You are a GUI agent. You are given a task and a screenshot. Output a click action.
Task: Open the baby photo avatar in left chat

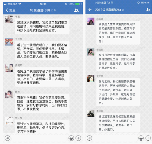[9, 94]
